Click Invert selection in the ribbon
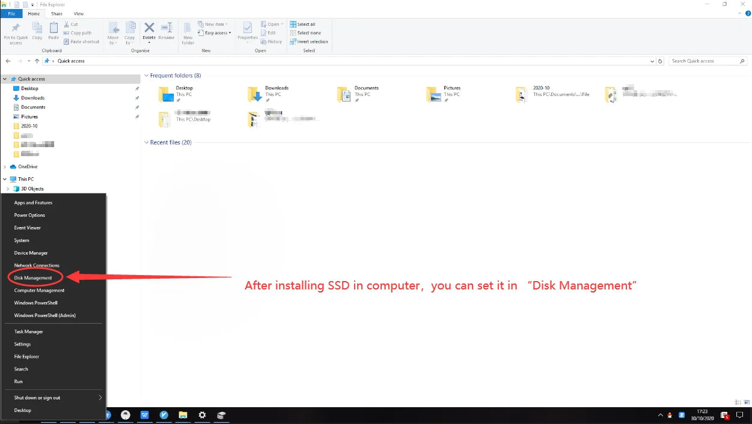 [308, 41]
